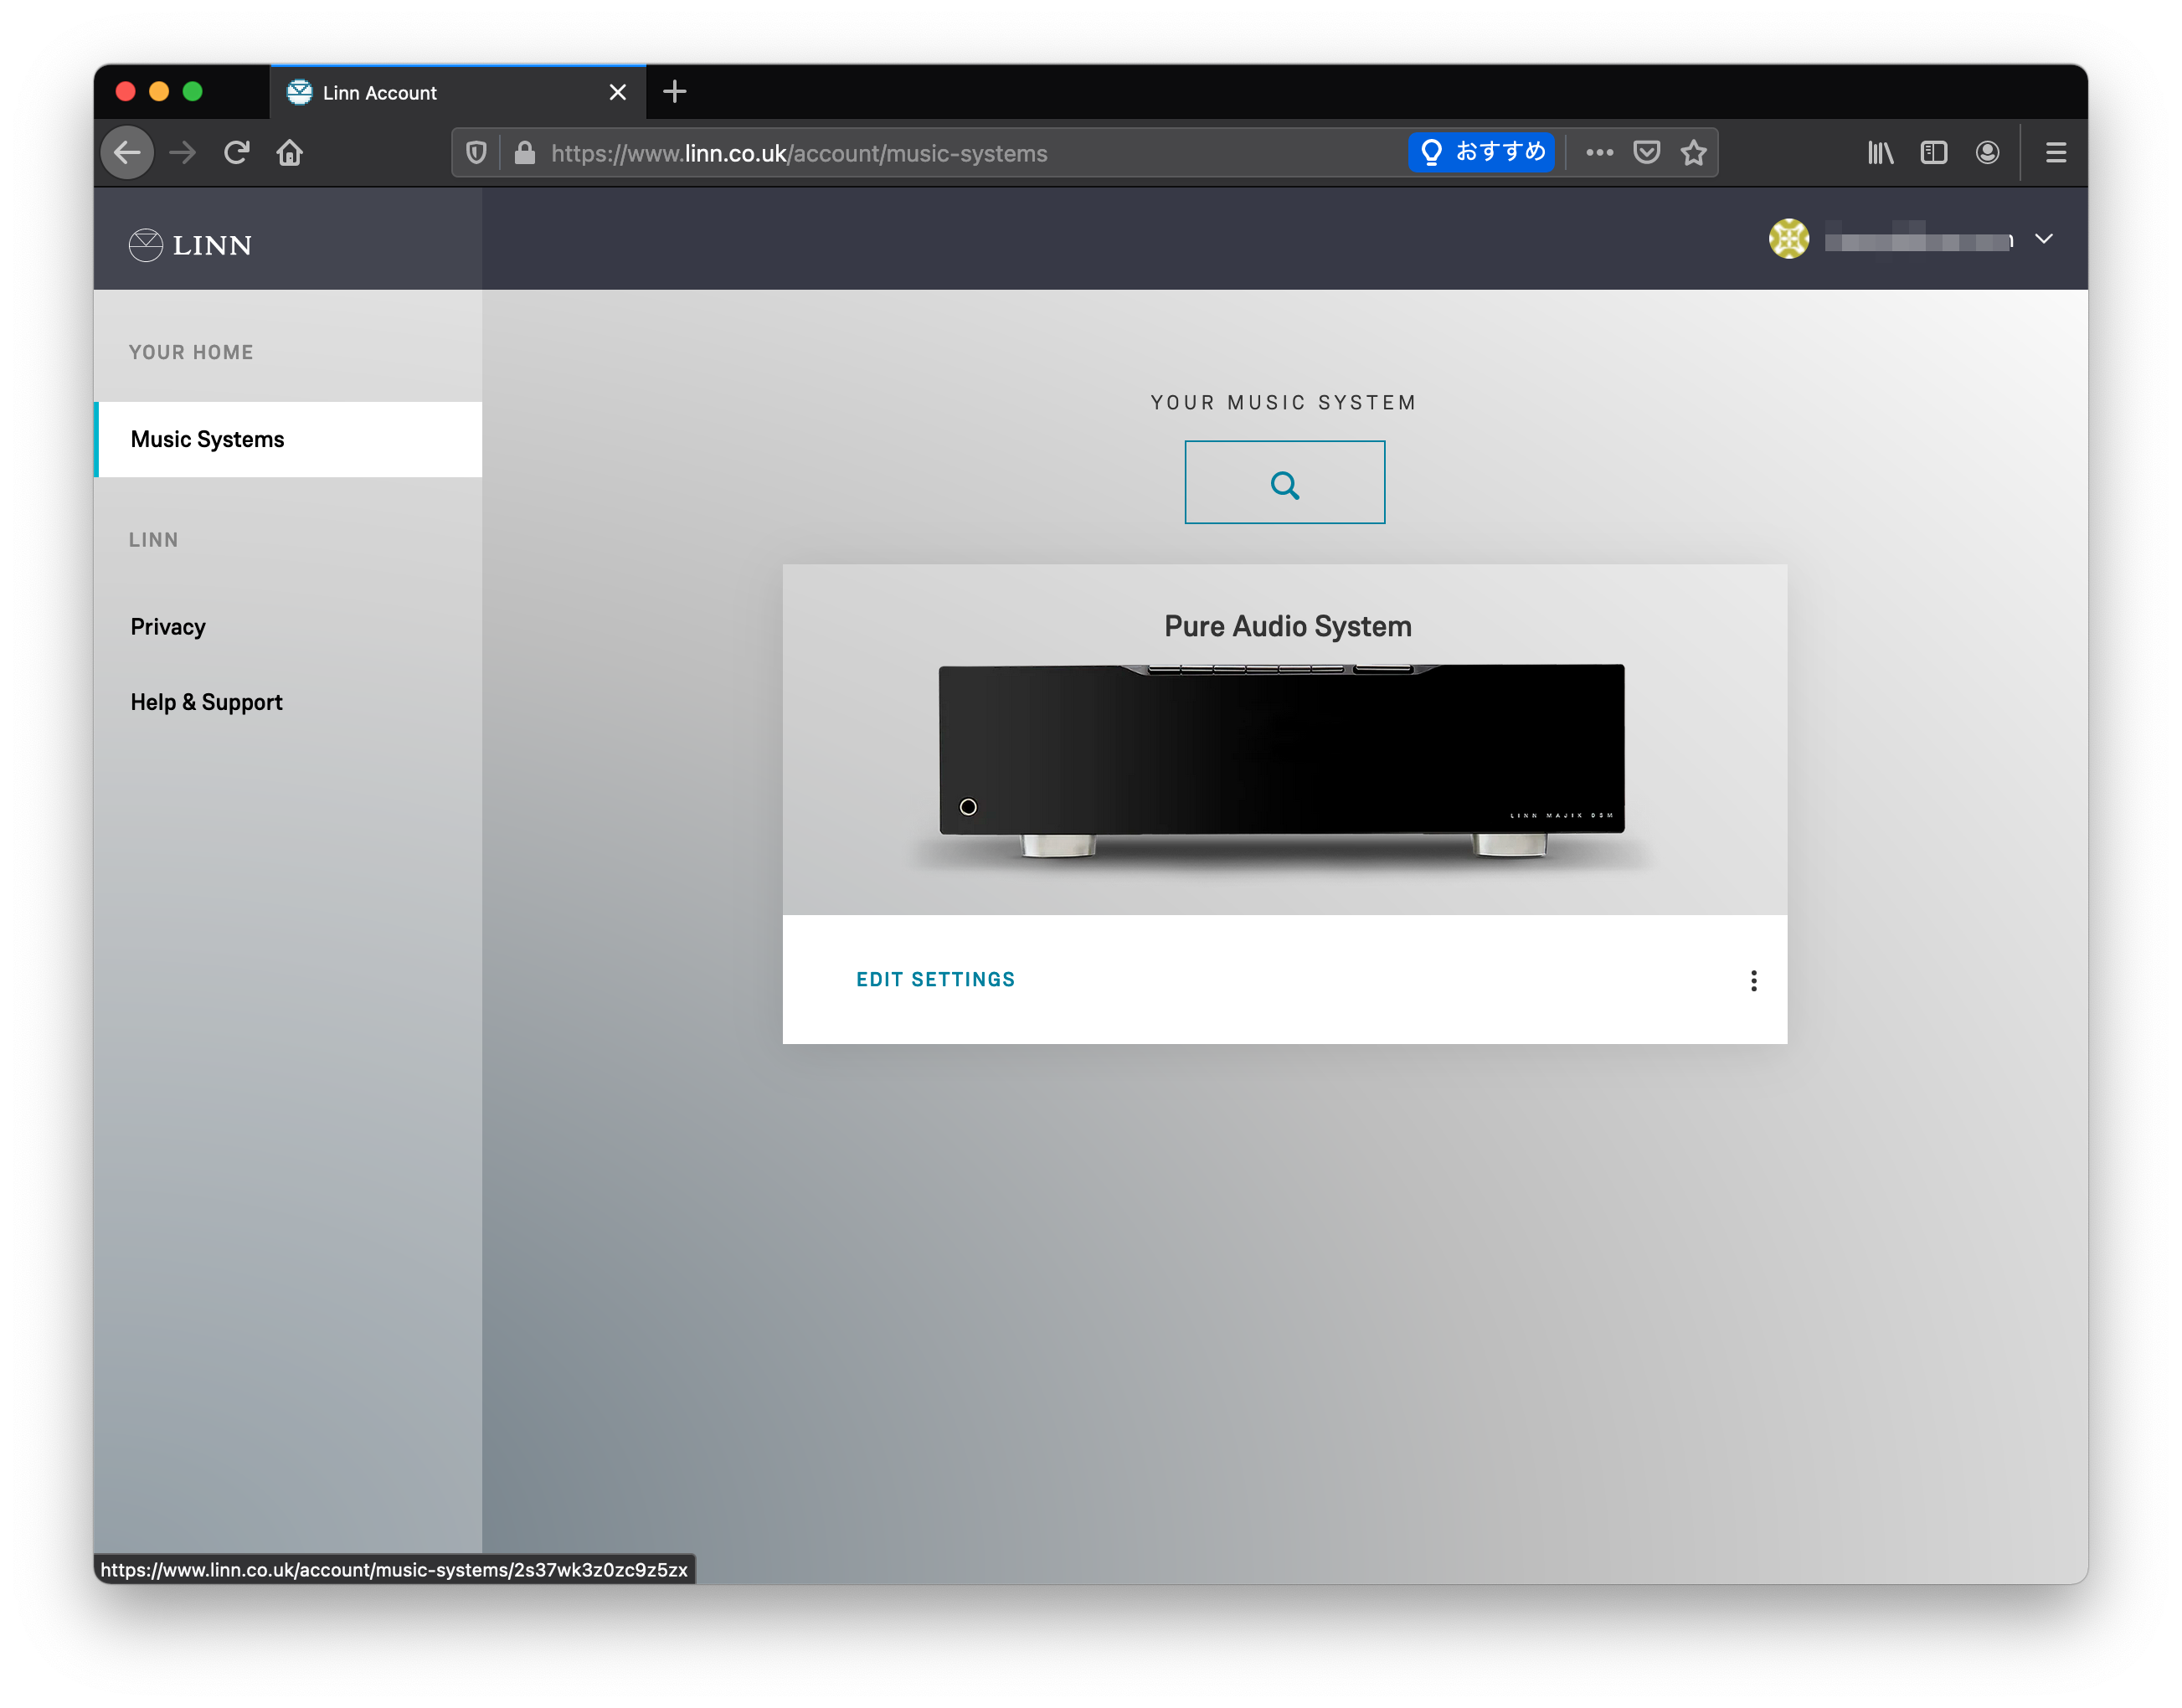Open page actions three-dot menu

coord(1599,153)
